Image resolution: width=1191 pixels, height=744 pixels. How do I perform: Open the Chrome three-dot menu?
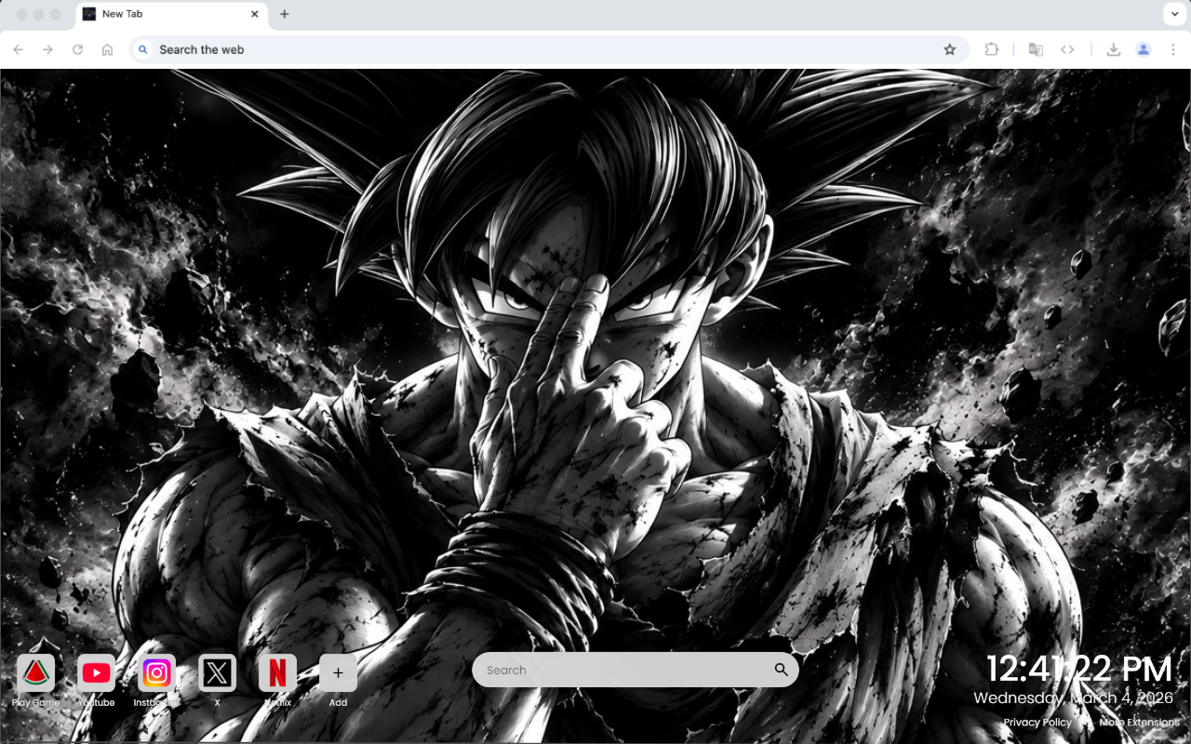(1173, 49)
